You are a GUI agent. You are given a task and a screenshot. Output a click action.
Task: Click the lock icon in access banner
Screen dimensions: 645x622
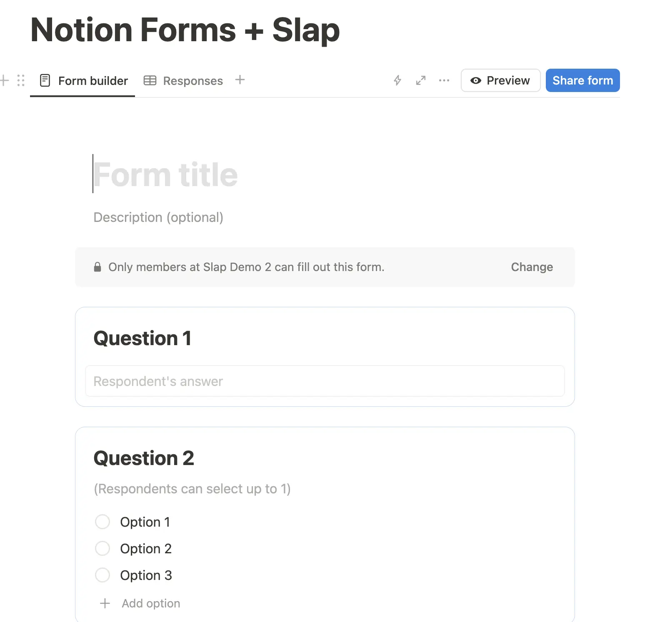[x=97, y=267]
